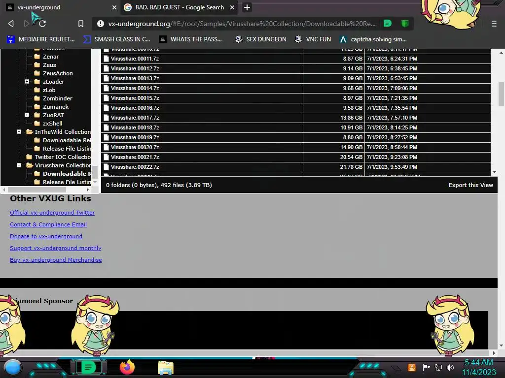Open the captcha solving sim... bookmark
505x378 pixels.
coord(373,39)
